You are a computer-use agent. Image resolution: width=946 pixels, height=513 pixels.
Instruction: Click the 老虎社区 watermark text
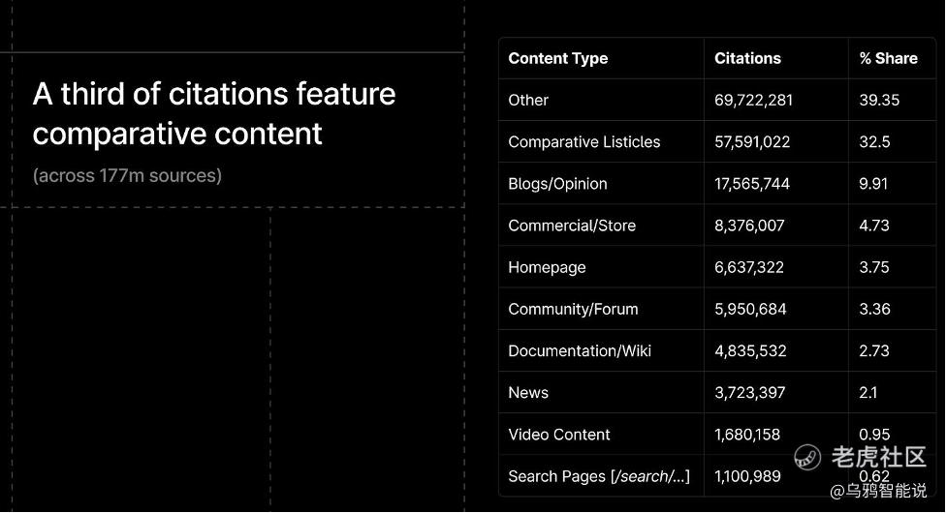pos(878,456)
